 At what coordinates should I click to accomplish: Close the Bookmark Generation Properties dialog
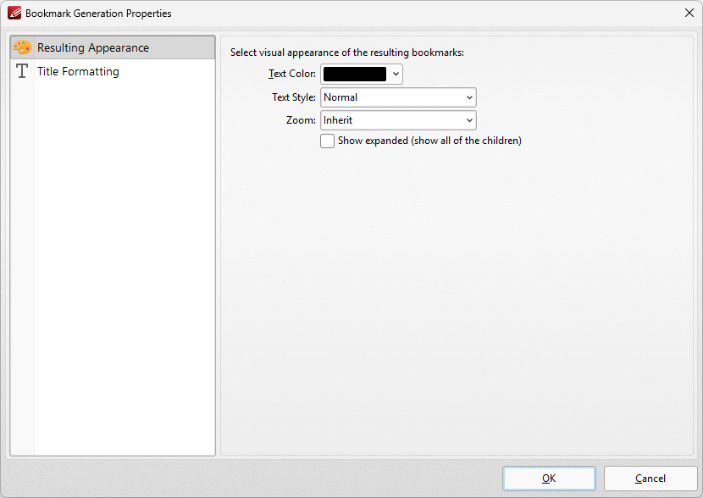click(689, 14)
